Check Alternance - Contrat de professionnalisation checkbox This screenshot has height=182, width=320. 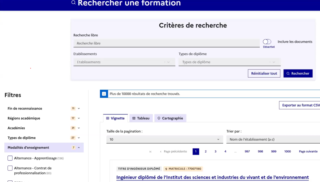[10, 168]
